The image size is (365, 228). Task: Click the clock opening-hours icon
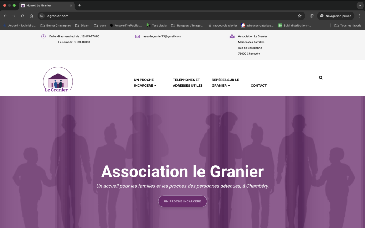(43, 36)
